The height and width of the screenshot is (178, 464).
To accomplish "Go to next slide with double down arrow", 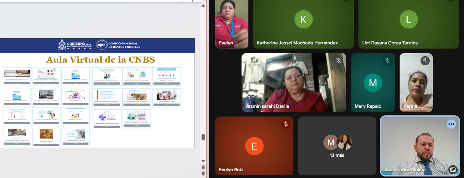I will [x=203, y=173].
